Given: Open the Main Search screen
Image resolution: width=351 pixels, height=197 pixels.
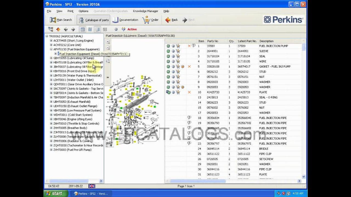Looking at the screenshot, I should tap(61, 20).
